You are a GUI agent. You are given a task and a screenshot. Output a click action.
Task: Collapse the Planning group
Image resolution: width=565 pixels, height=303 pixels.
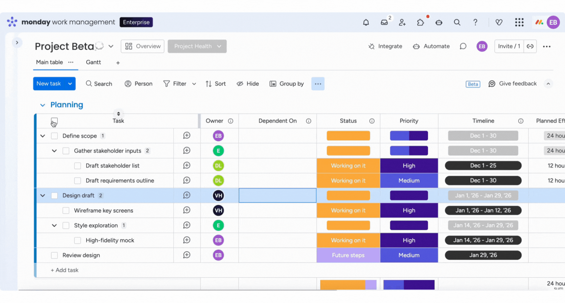pyautogui.click(x=42, y=105)
